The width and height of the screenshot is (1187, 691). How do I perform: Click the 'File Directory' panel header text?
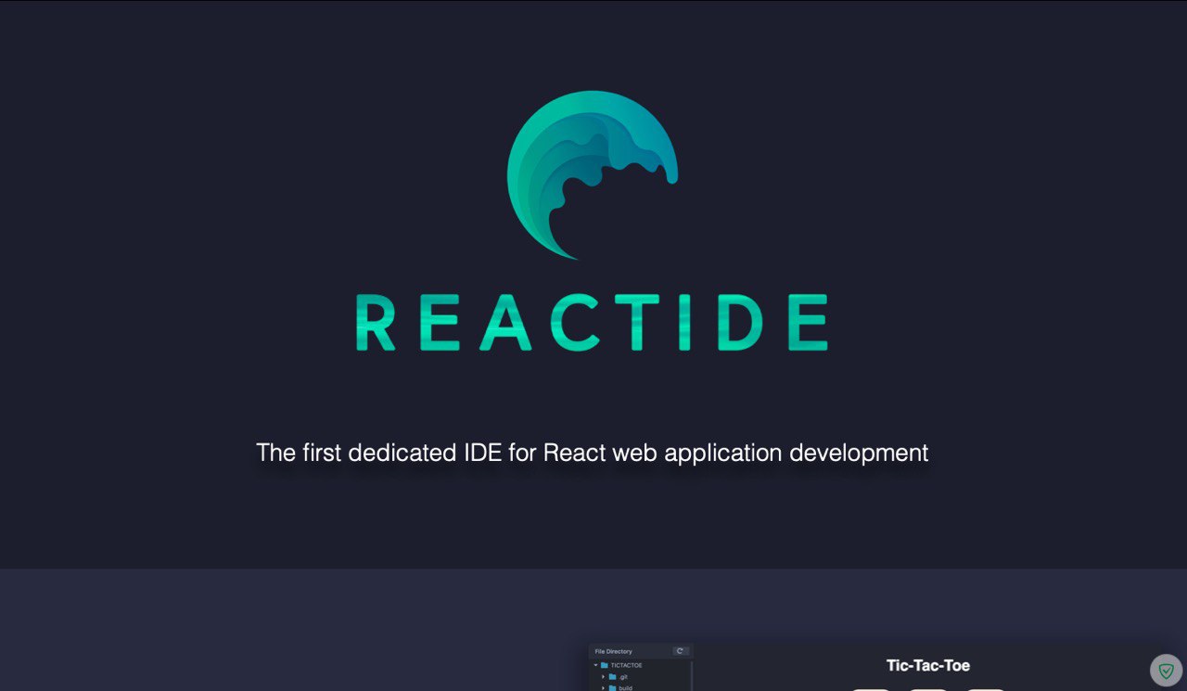[x=614, y=652]
